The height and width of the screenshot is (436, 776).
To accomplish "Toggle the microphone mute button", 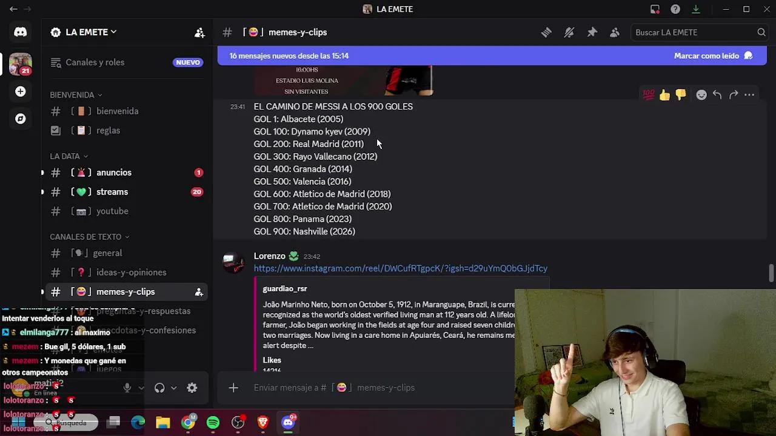I will pyautogui.click(x=127, y=388).
